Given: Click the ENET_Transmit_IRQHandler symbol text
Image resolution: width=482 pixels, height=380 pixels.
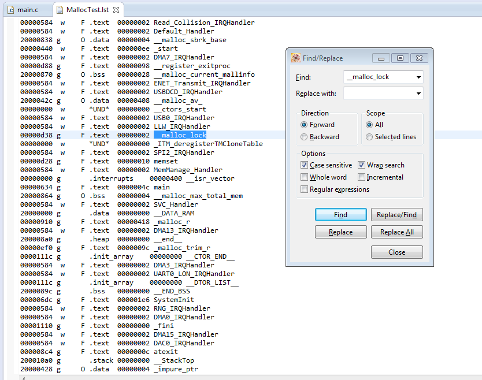Looking at the screenshot, I should click(202, 83).
